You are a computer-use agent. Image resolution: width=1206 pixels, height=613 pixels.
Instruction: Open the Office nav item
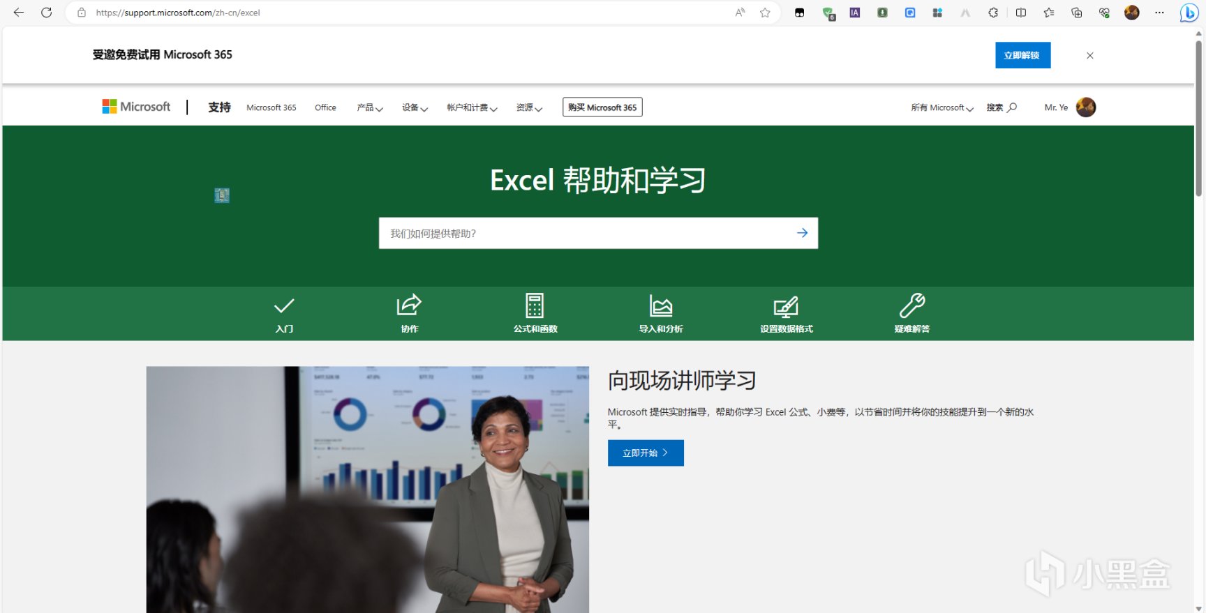pos(325,107)
